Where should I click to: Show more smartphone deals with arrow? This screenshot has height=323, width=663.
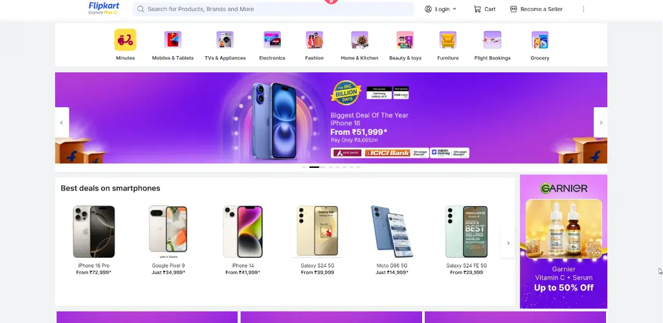(x=508, y=243)
